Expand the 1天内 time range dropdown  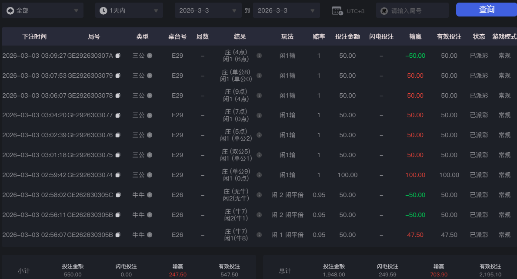(x=129, y=10)
